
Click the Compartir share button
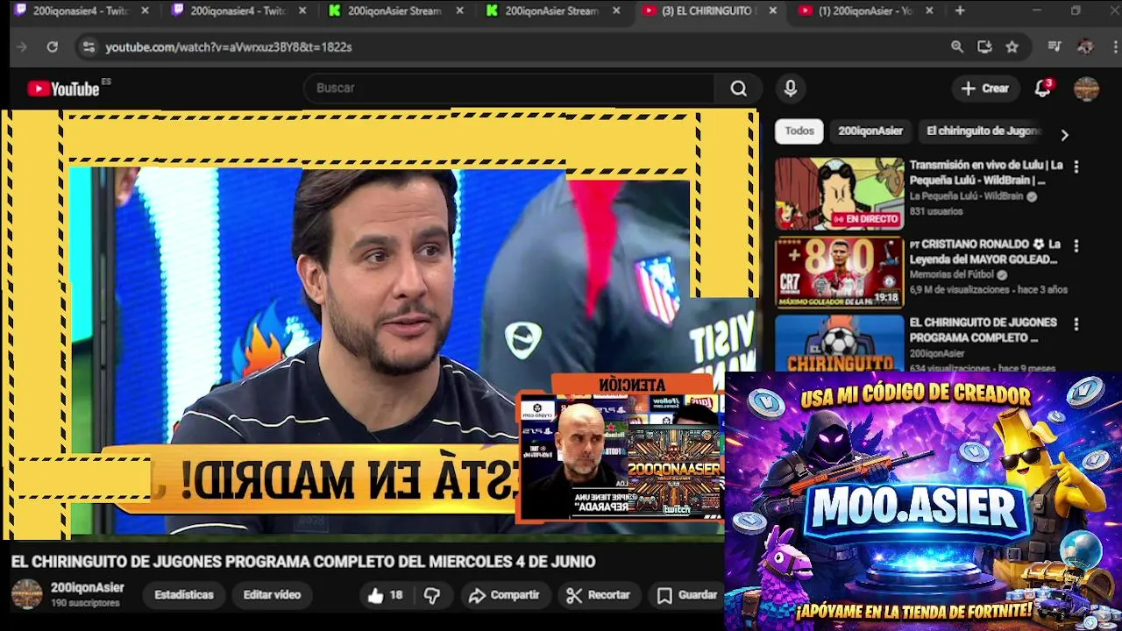504,595
